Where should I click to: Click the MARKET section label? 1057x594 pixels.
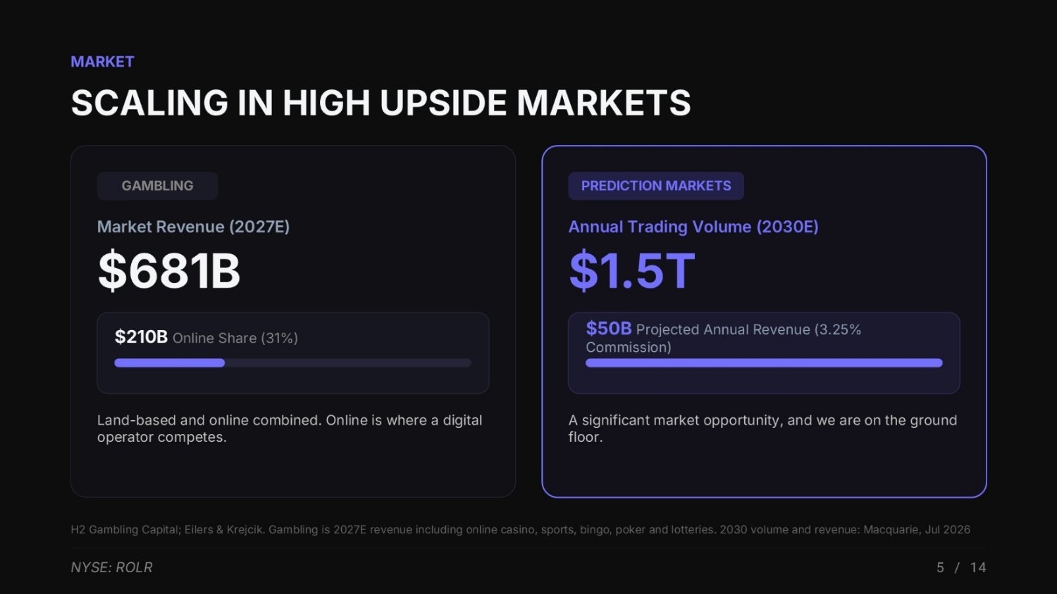click(102, 62)
